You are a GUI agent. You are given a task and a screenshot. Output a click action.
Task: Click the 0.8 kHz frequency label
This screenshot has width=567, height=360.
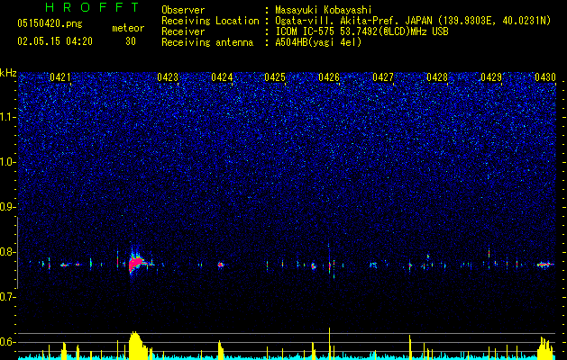(x=8, y=252)
